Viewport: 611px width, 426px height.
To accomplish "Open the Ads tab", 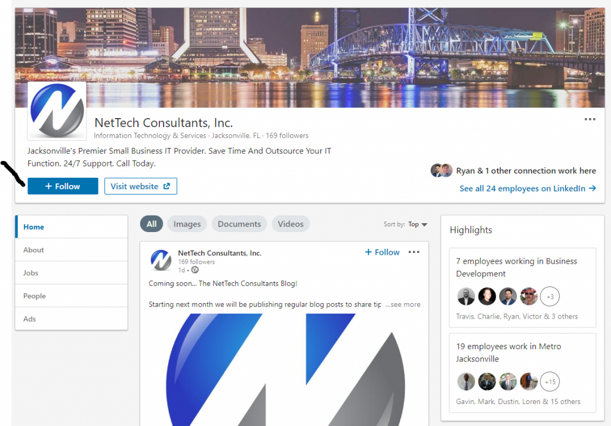I will point(72,319).
